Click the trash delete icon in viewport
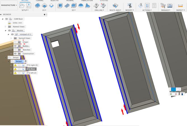Image resolution: width=187 pixels, height=126 pixels. coord(182,94)
